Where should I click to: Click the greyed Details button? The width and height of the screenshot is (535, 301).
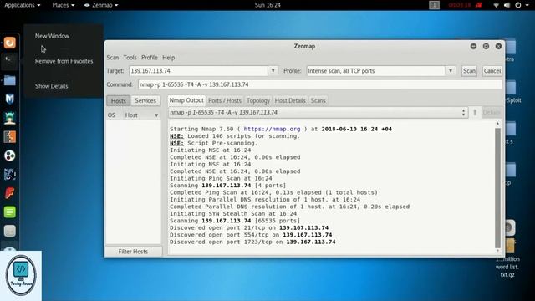click(x=492, y=112)
